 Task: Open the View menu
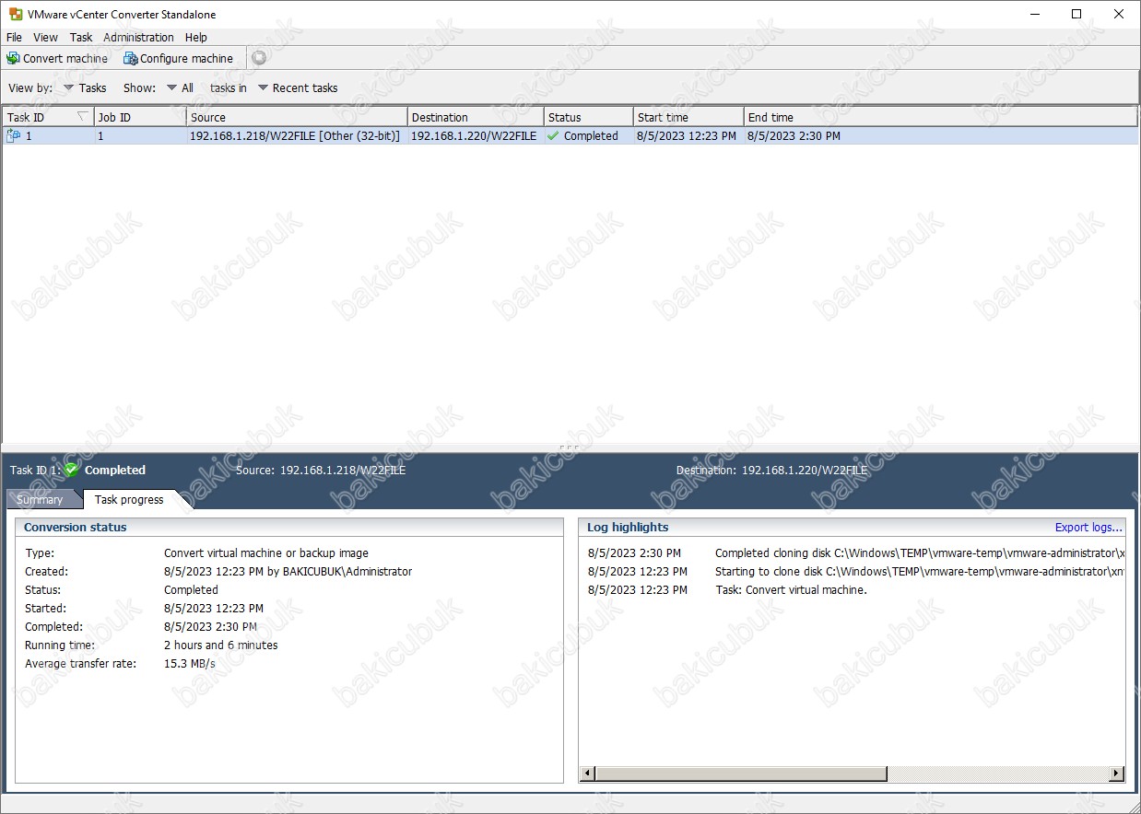[45, 37]
